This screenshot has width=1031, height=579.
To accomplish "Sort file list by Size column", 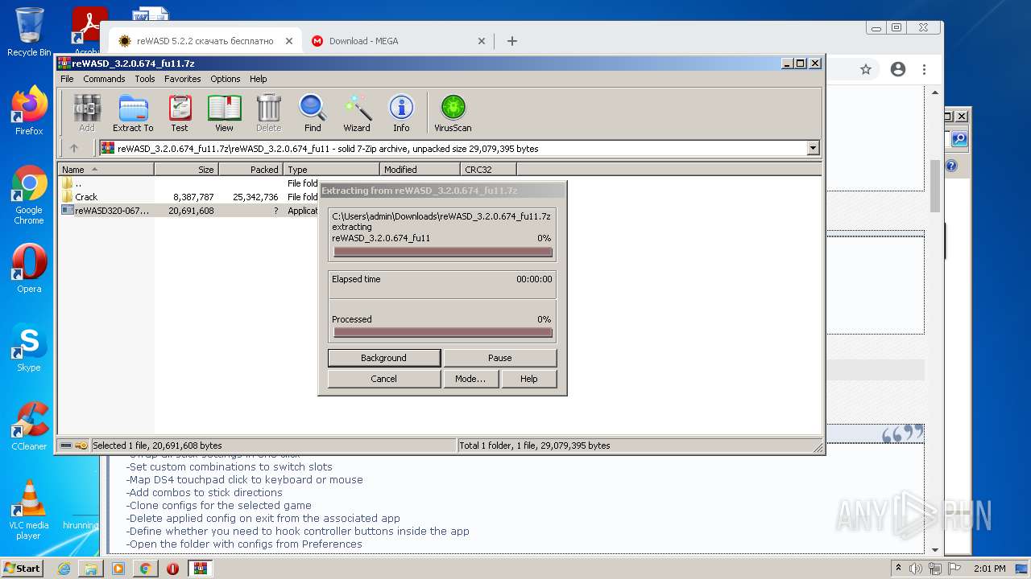I will click(x=186, y=170).
